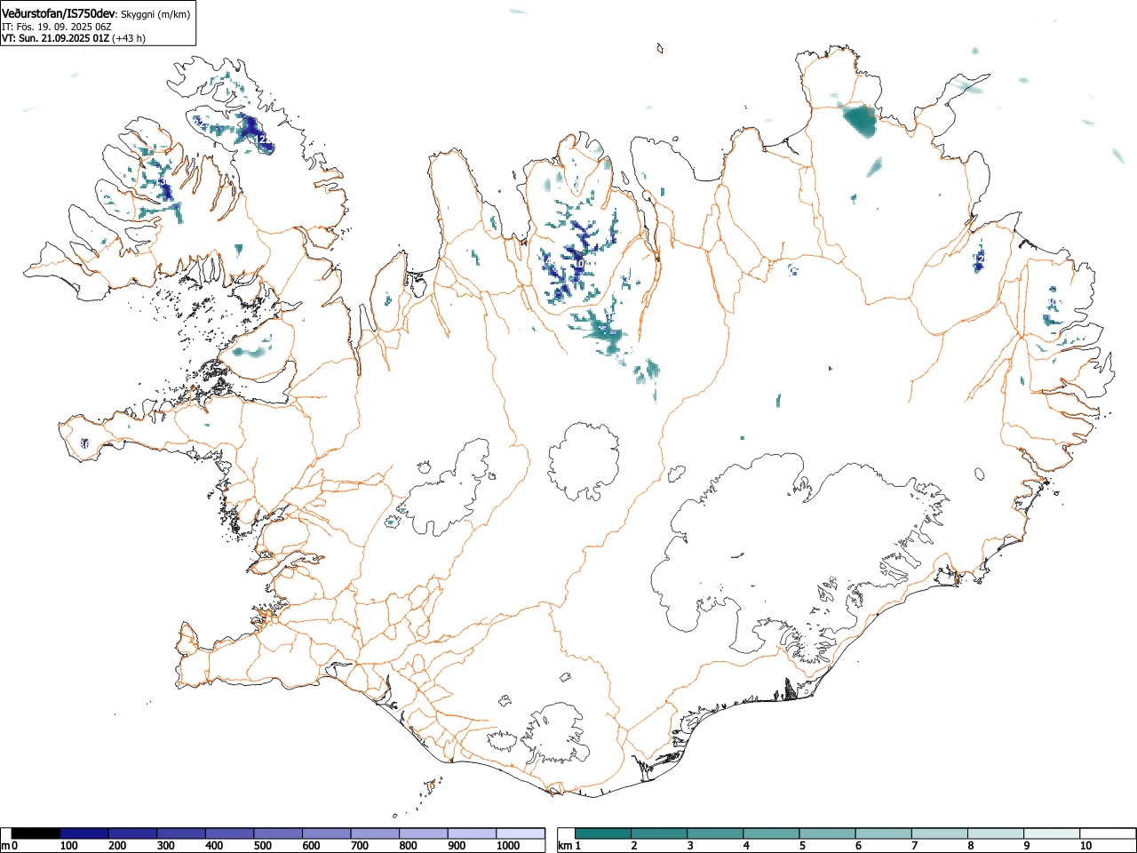The height and width of the screenshot is (853, 1137).
Task: Click the 3–4 km legend swatch
Action: point(715,833)
